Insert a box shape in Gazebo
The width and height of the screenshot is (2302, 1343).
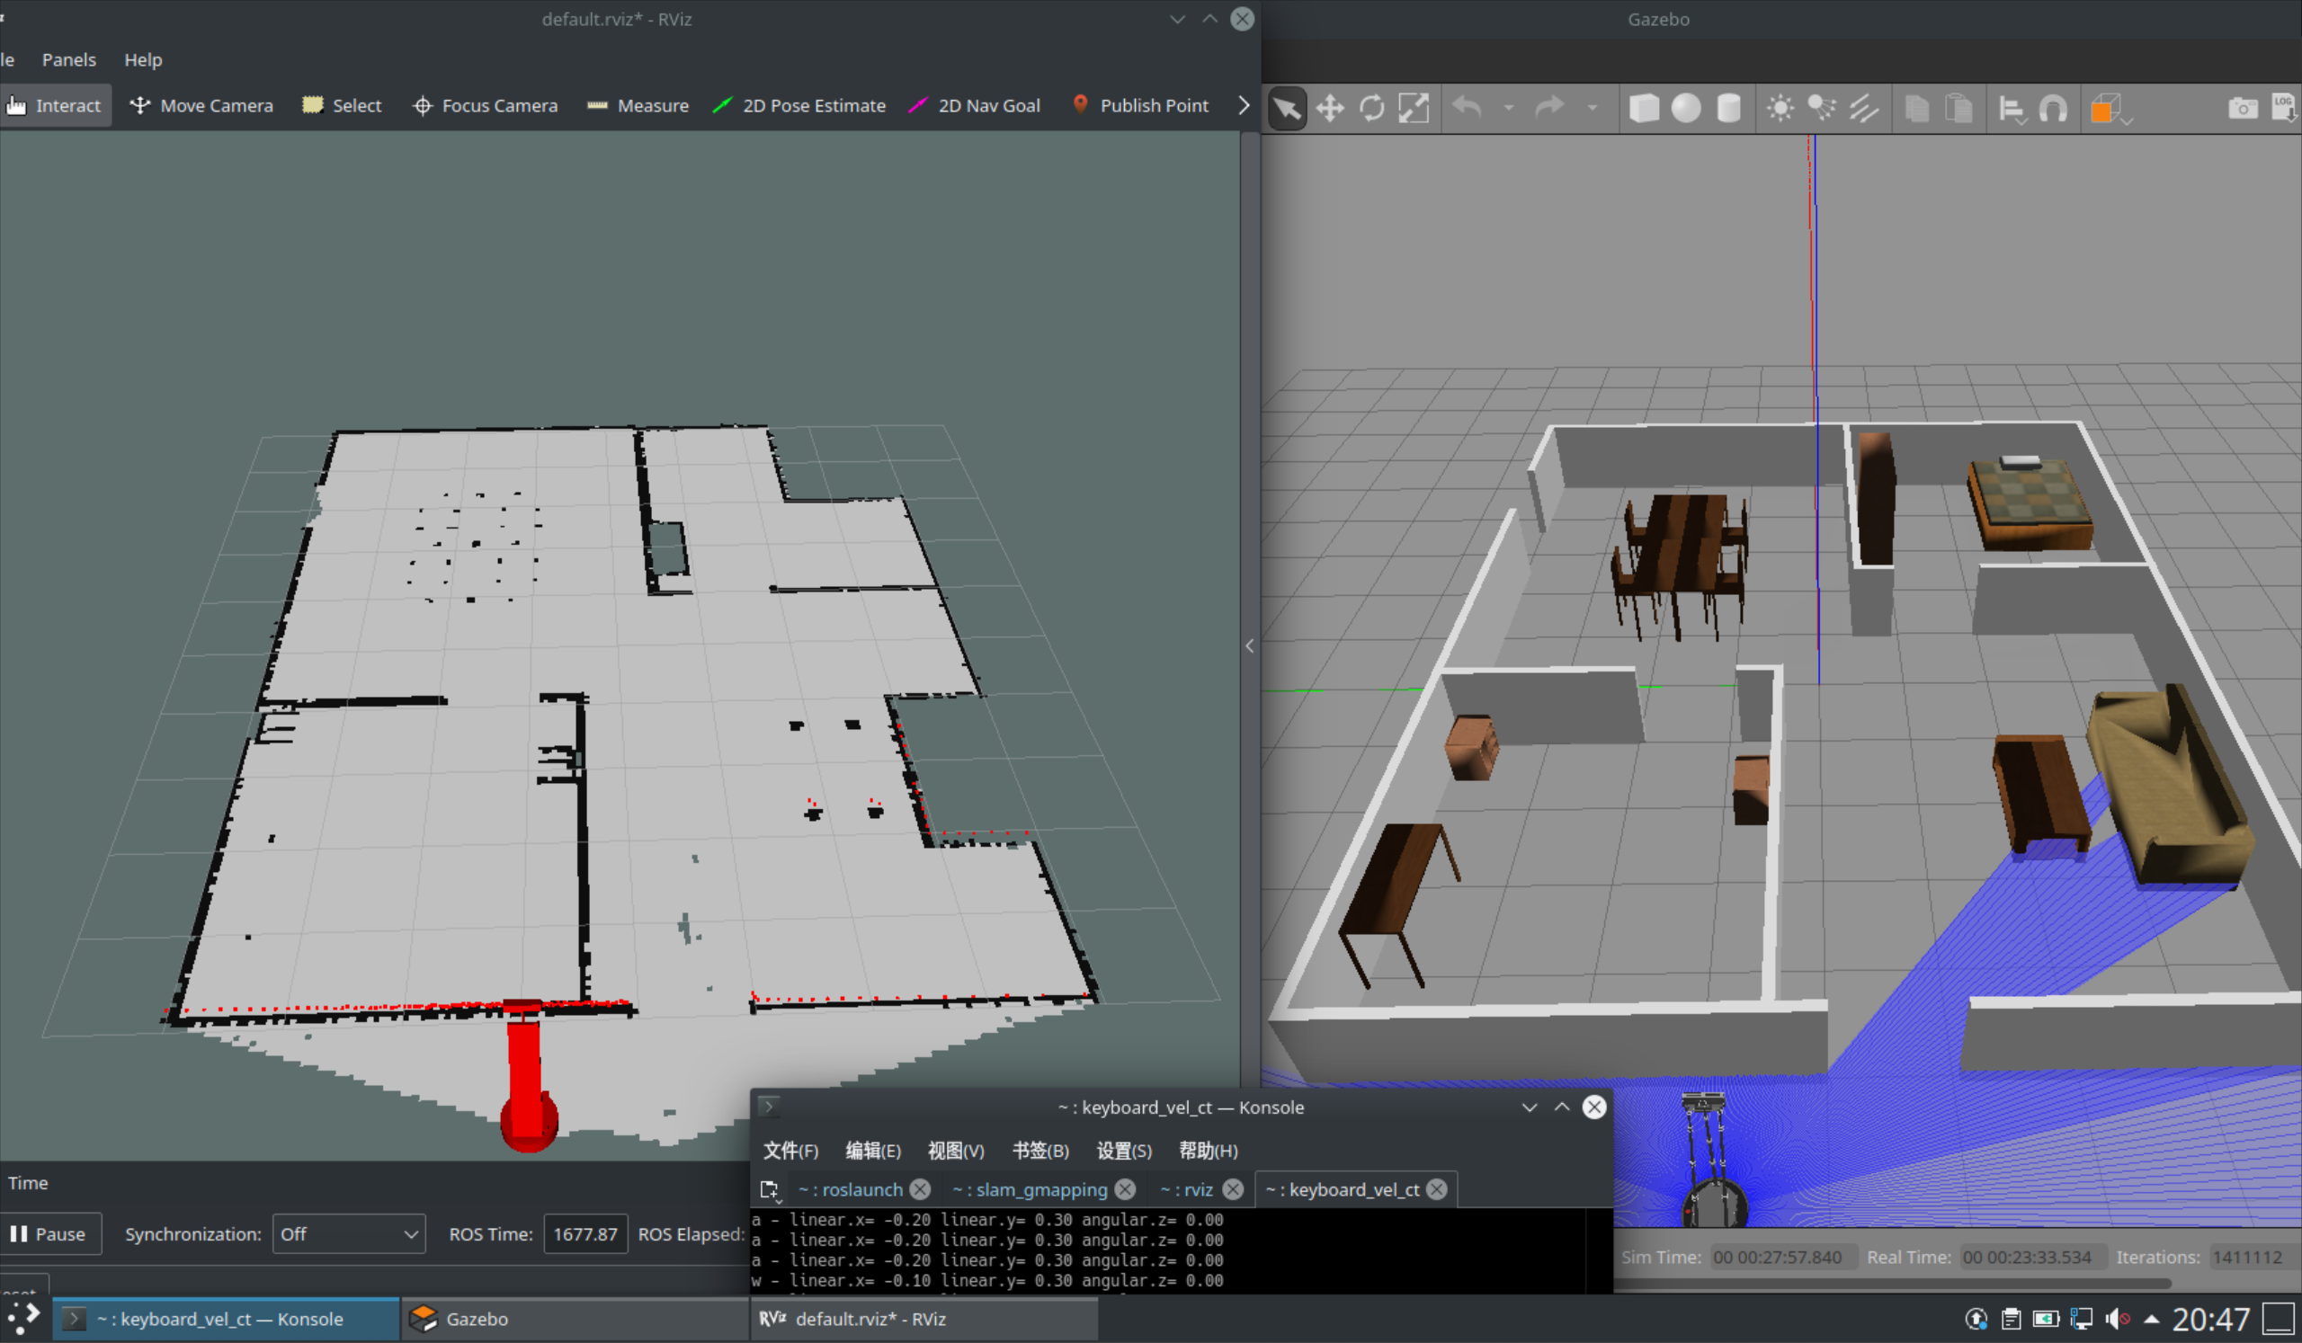[1644, 109]
